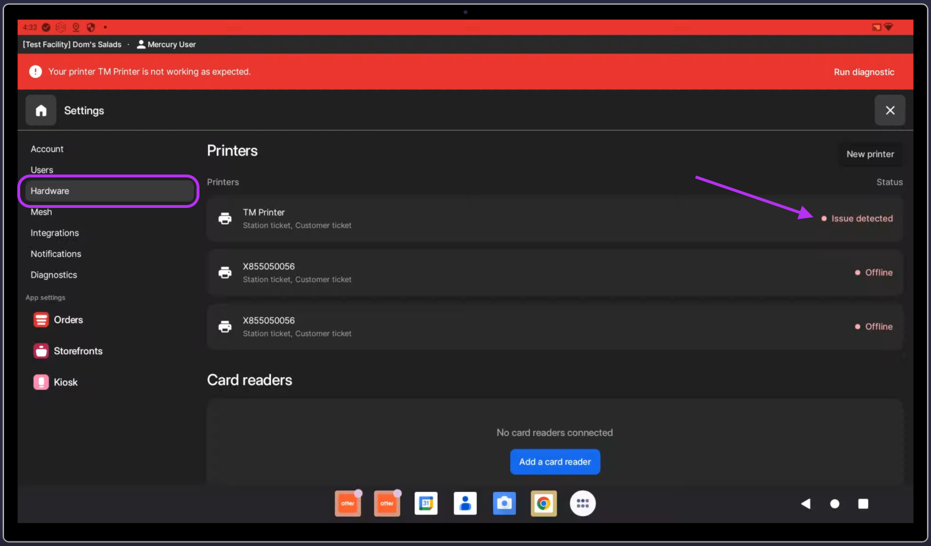
Task: Add a card reader
Action: [555, 462]
